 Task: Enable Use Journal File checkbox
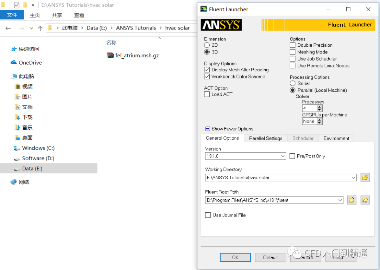(208, 215)
